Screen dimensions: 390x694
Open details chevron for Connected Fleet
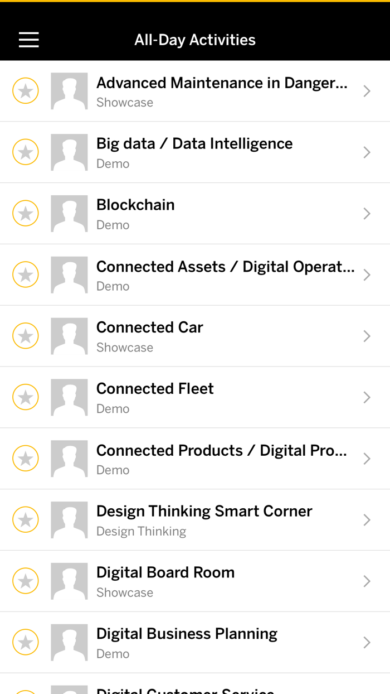point(367,397)
